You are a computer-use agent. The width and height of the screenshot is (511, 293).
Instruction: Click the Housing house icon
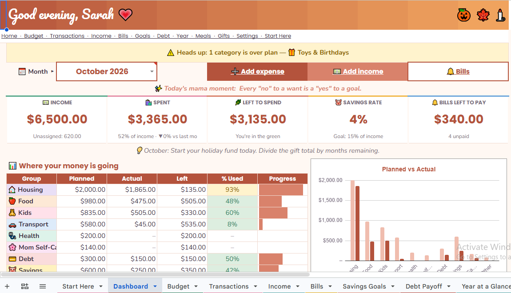pos(12,190)
